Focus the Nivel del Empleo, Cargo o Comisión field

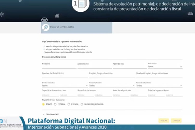tap(159, 75)
